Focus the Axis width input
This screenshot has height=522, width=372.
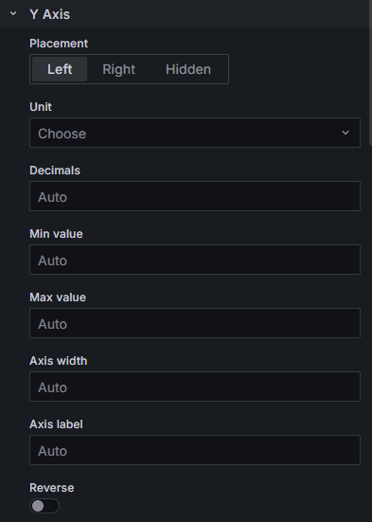click(195, 387)
